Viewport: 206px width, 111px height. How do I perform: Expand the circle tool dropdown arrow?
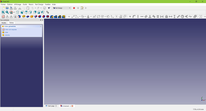coord(85,17)
